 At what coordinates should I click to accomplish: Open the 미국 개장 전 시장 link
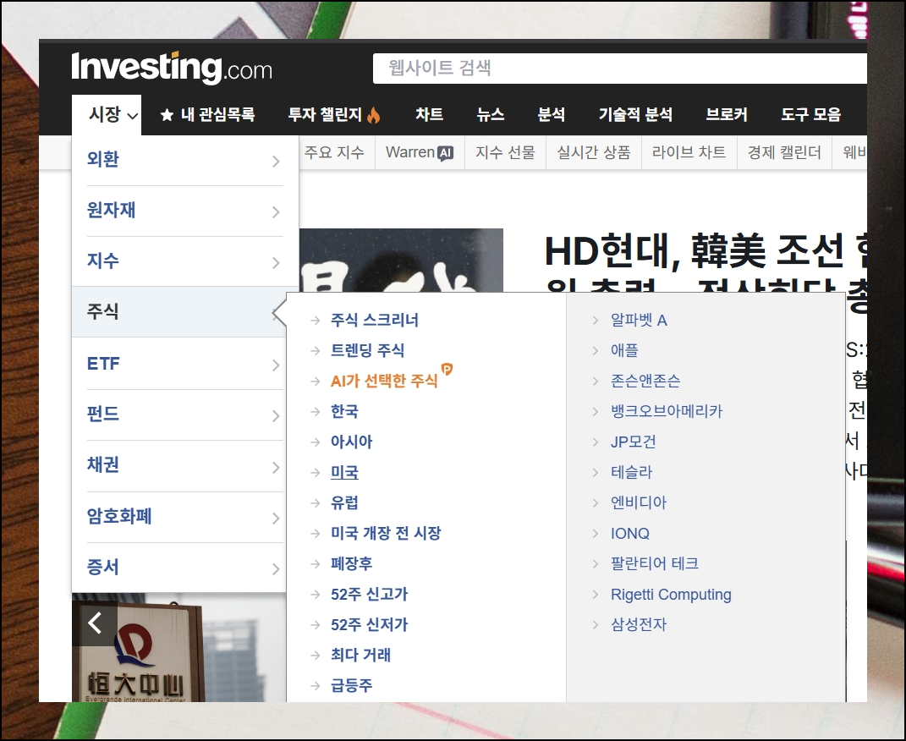[386, 533]
